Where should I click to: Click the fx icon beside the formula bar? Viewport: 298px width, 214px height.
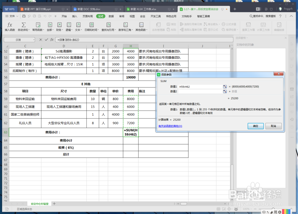pyautogui.click(x=52, y=40)
